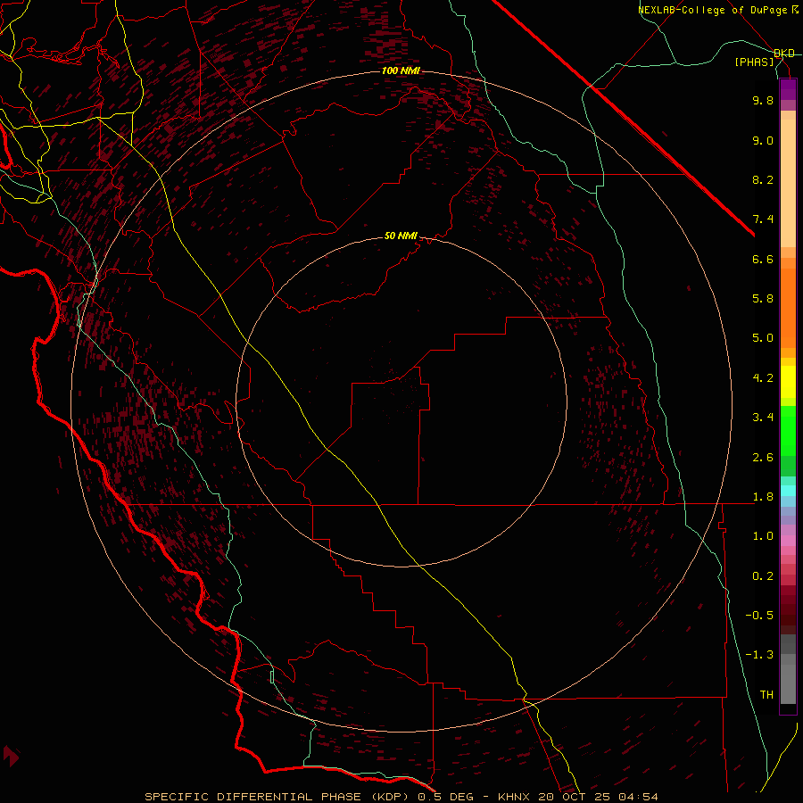Click the [PHAS] legend heading
The image size is (803, 803).
click(x=754, y=62)
